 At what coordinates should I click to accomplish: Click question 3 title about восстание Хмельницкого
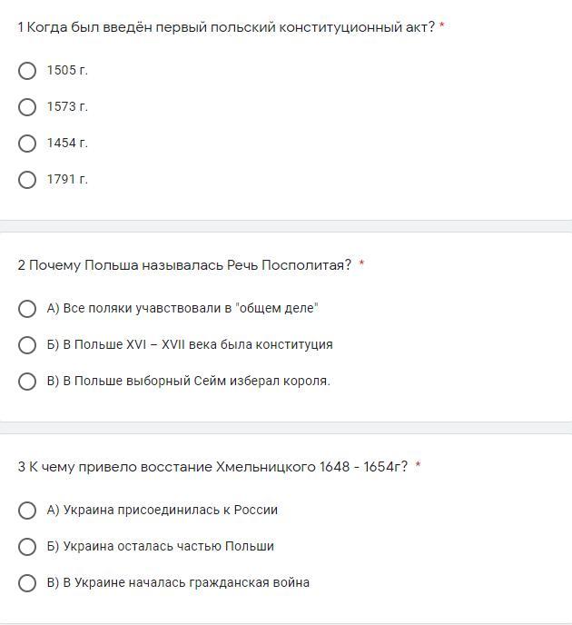212,467
